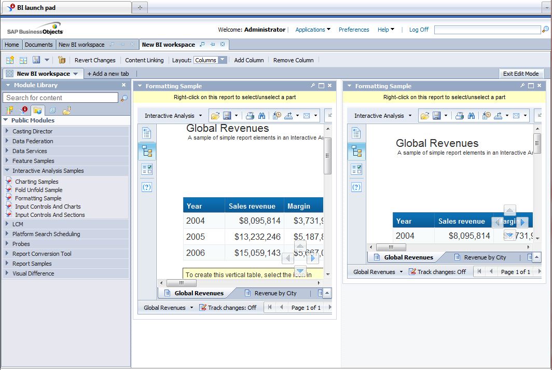This screenshot has width=552, height=370.
Task: Open the Help dropdown menu
Action: [x=386, y=30]
